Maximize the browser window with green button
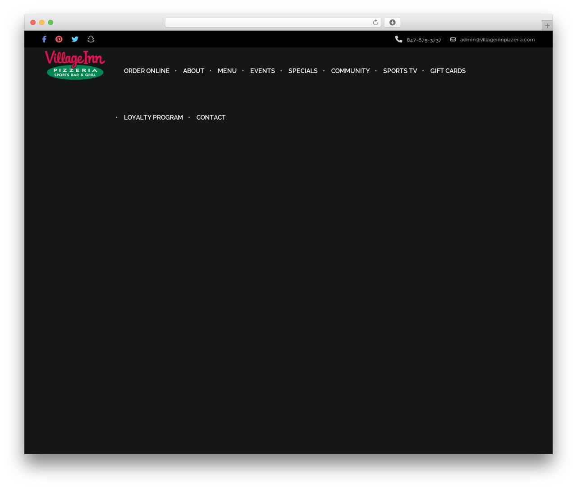The height and width of the screenshot is (489, 577). (x=50, y=23)
